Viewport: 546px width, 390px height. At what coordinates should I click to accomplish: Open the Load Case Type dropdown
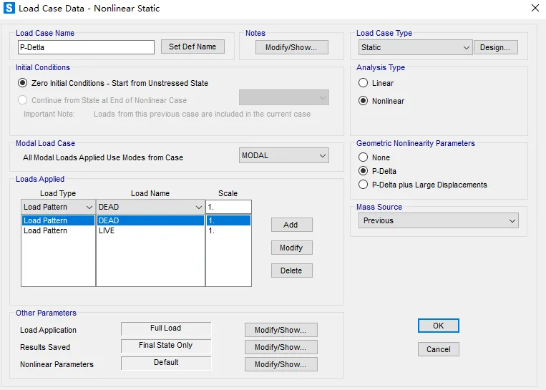[415, 47]
